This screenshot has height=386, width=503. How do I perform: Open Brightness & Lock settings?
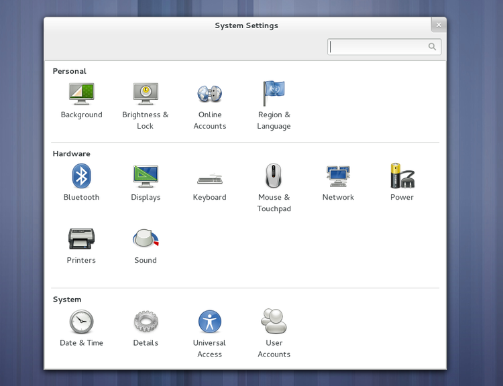(145, 94)
